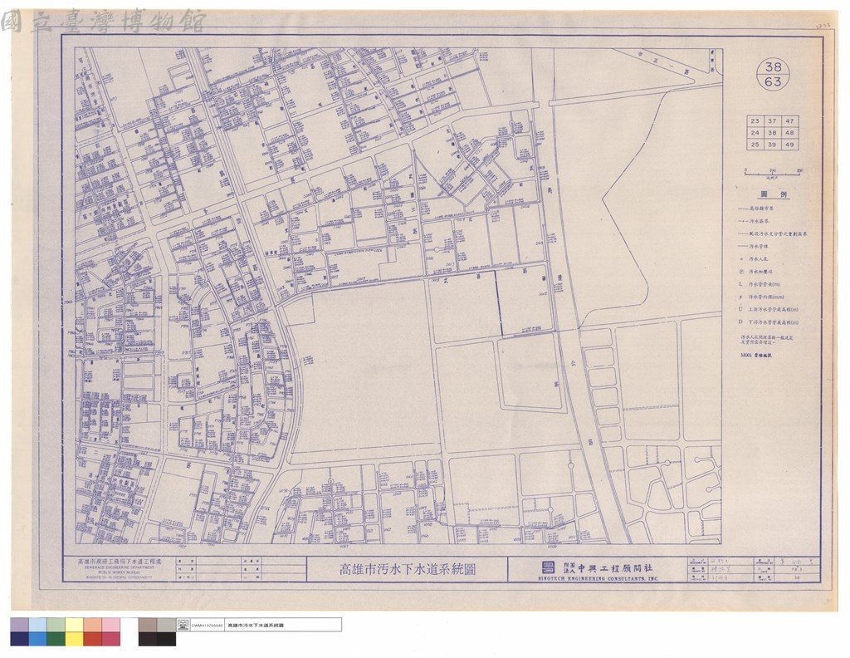Click index grid cell 47
850x658 pixels.
(x=789, y=121)
